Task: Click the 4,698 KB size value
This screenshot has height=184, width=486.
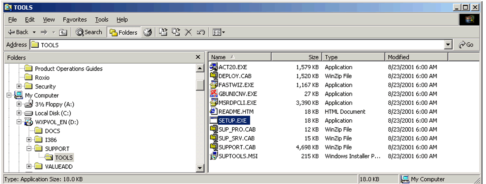Action: 307,147
